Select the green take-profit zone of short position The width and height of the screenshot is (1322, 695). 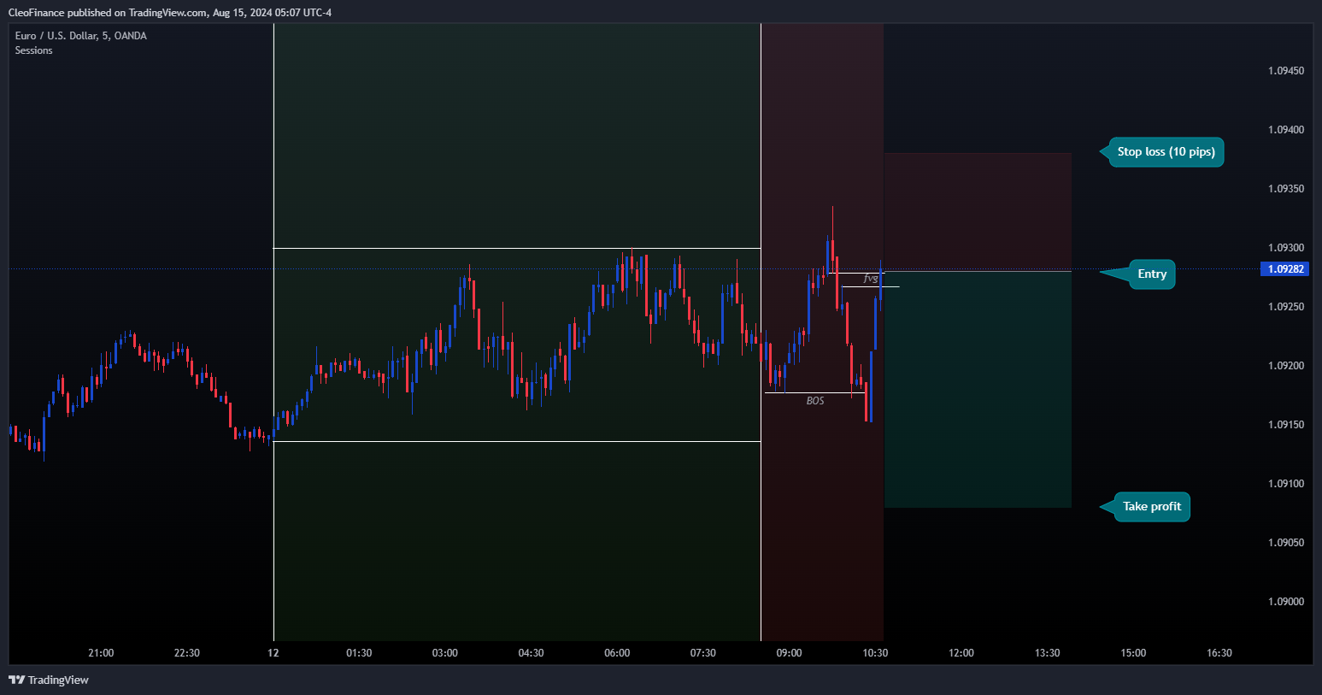[x=978, y=390]
